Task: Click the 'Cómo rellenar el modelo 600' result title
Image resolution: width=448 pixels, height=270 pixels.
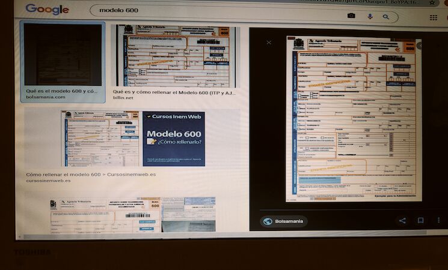Action: click(91, 175)
